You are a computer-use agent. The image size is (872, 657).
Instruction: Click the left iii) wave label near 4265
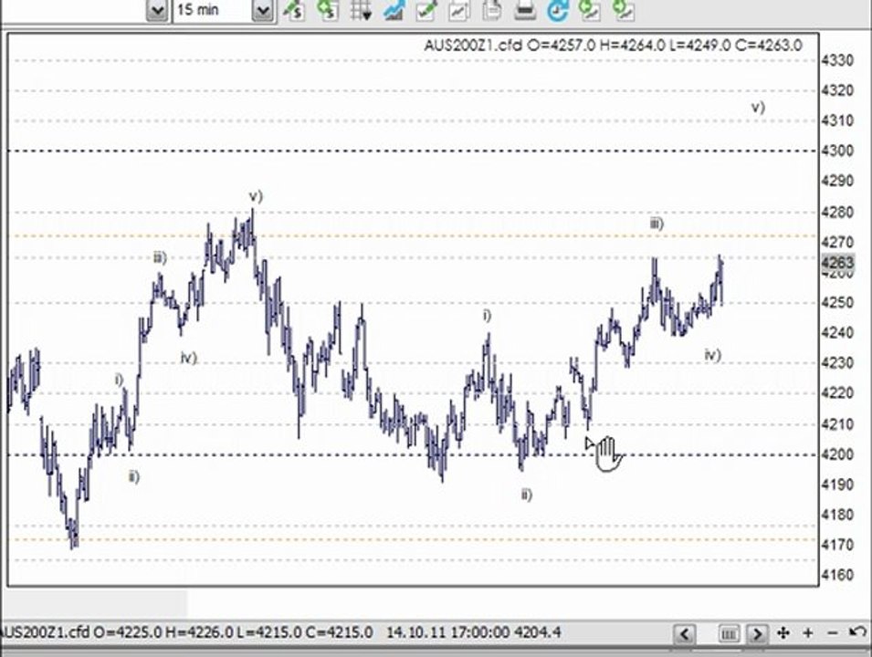pyautogui.click(x=160, y=257)
